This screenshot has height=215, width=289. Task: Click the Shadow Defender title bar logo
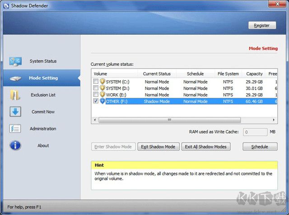pos(6,6)
